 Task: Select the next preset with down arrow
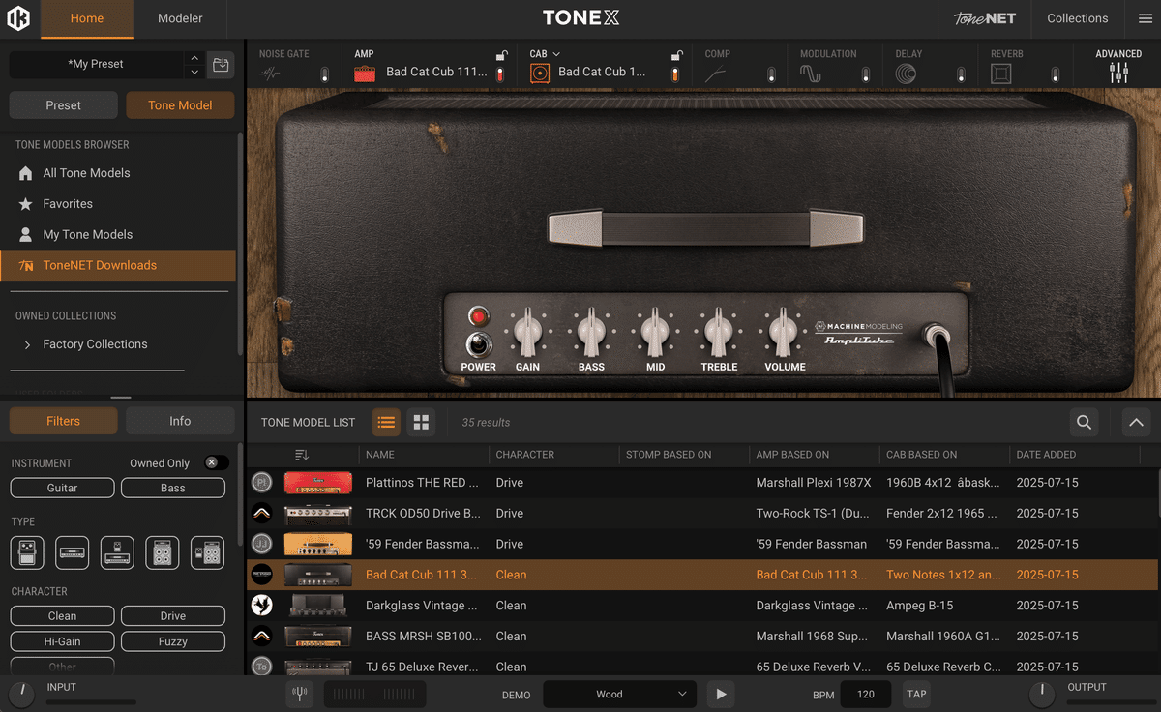[194, 72]
